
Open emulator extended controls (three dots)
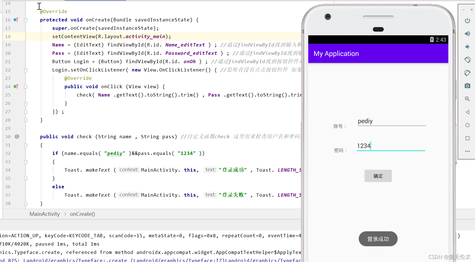click(x=467, y=151)
